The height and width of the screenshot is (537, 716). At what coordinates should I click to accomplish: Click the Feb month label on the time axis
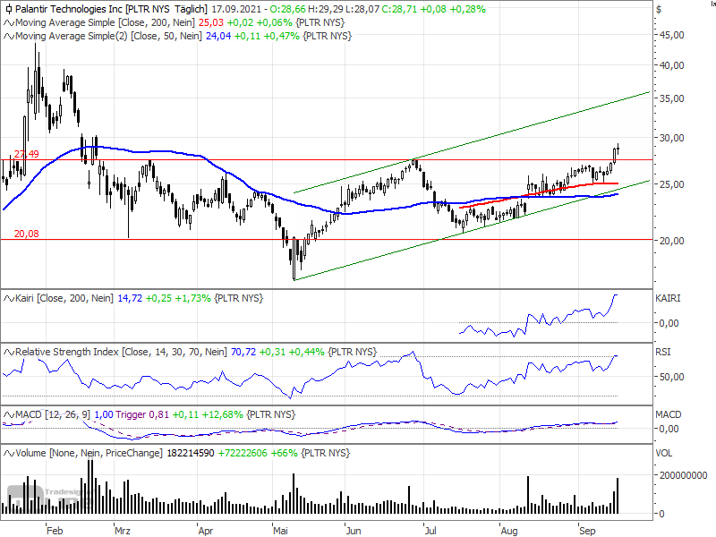(x=55, y=531)
